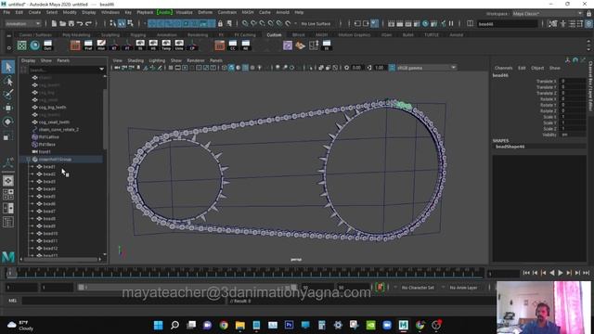Viewport: 594px width, 334px height.
Task: Pause Viewport 2.0 evaluation
Action: coord(451,23)
